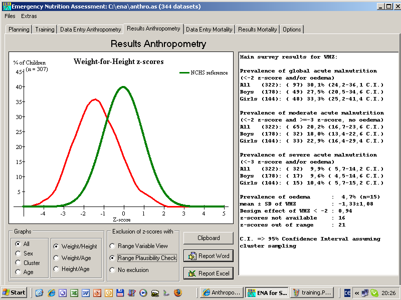The image size is (401, 300).
Task: Go to the Planning tab
Action: 19,29
